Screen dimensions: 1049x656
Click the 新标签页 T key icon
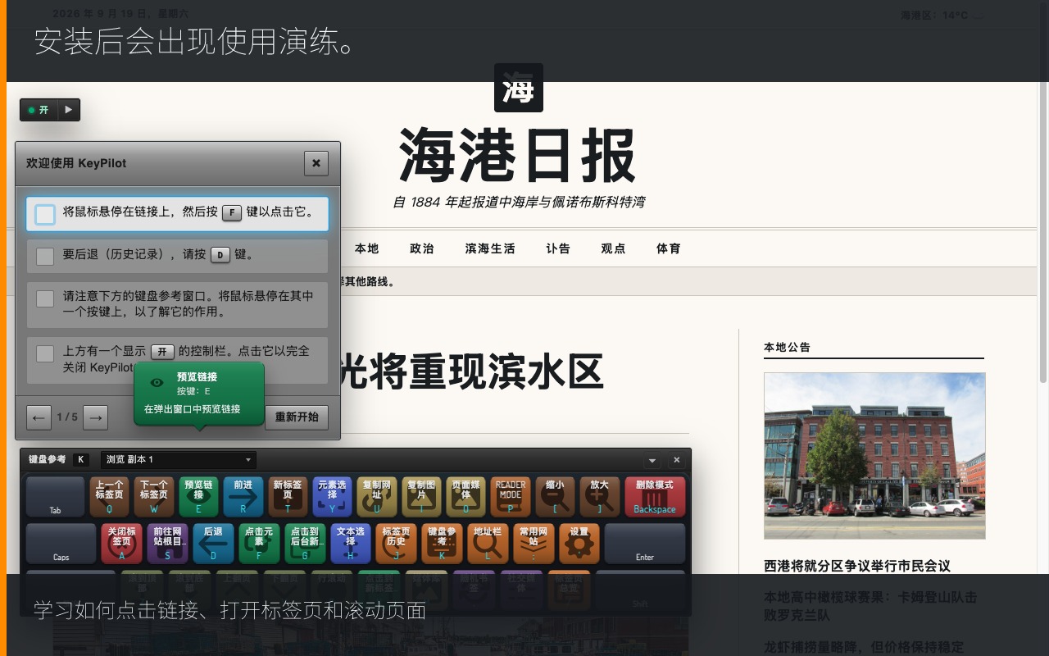click(288, 497)
